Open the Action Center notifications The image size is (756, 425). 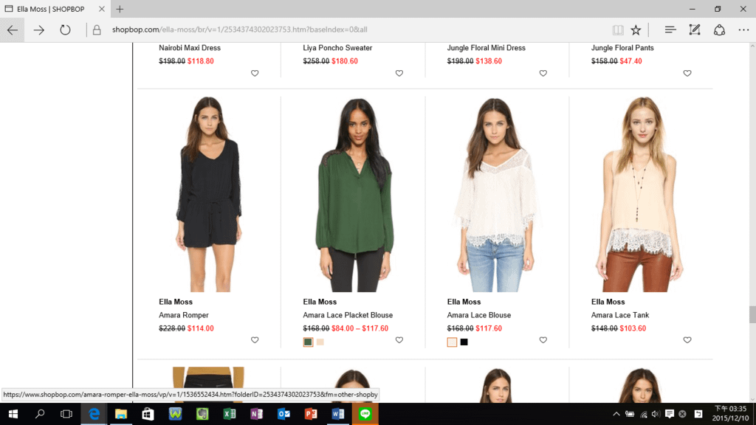669,414
